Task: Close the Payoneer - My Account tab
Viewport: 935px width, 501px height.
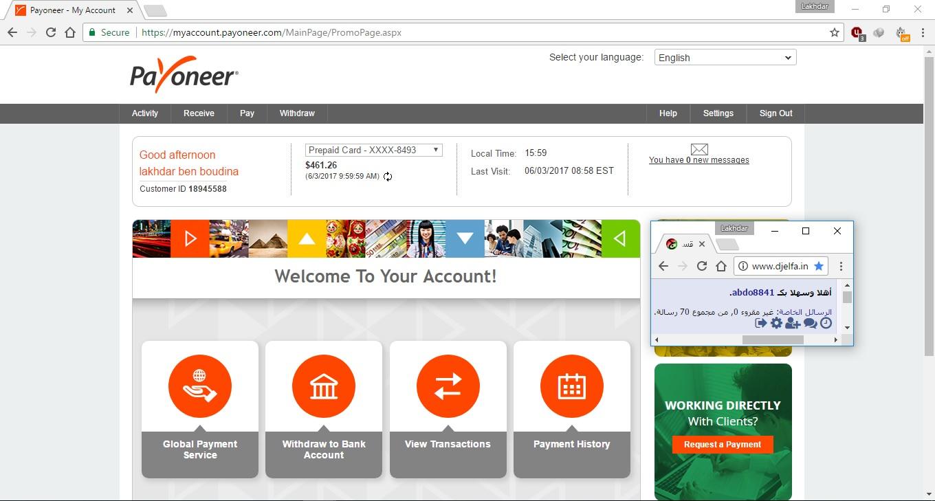Action: point(130,10)
